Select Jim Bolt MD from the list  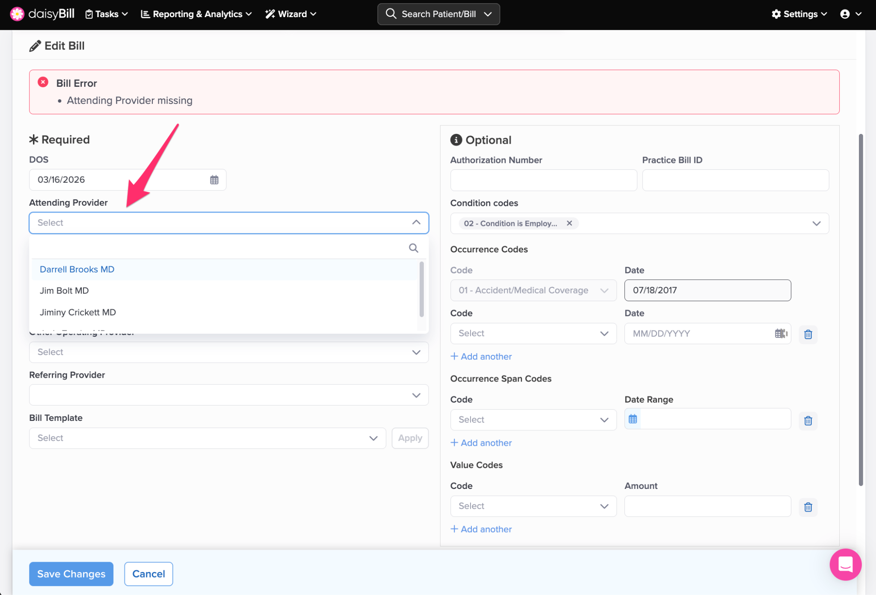click(64, 291)
